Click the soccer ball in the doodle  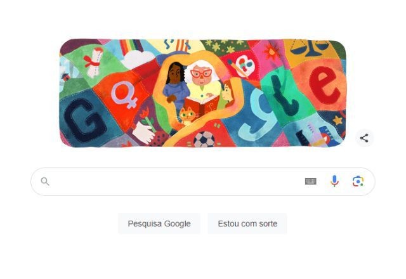pos(204,139)
